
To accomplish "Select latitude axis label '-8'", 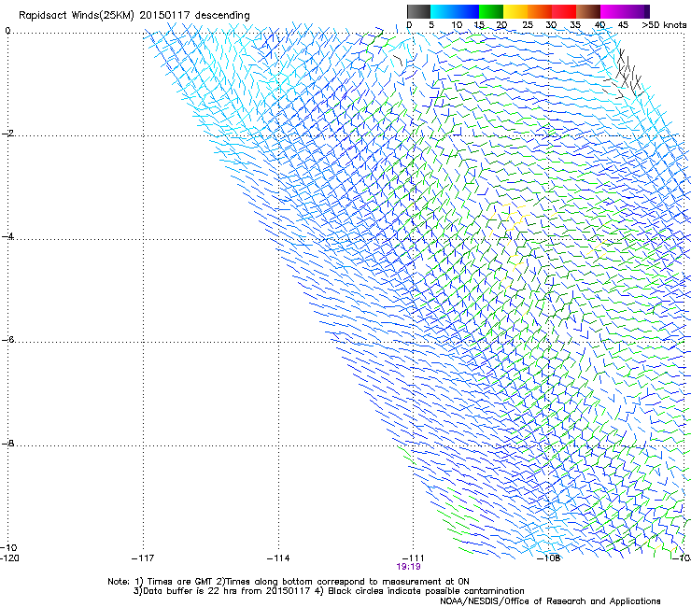I will click(x=7, y=443).
